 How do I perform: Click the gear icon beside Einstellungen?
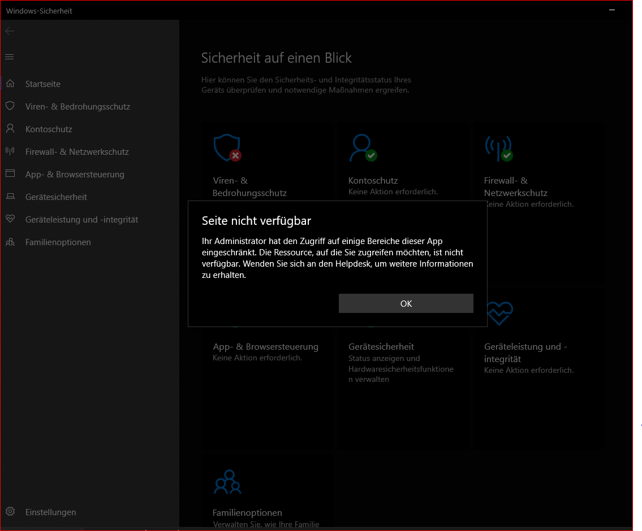[10, 511]
